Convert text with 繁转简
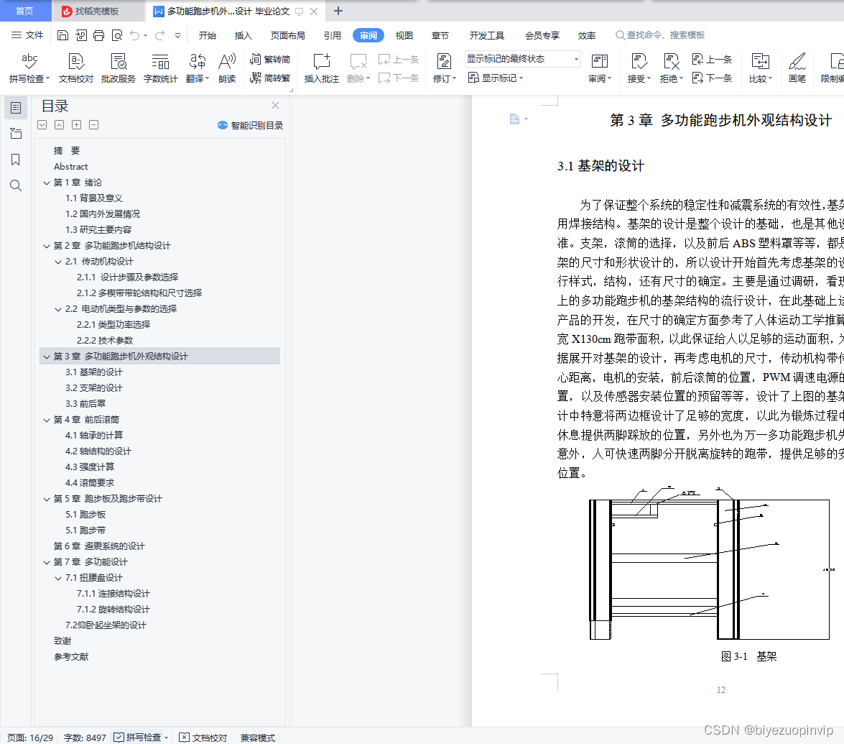The height and width of the screenshot is (744, 844). (270, 59)
